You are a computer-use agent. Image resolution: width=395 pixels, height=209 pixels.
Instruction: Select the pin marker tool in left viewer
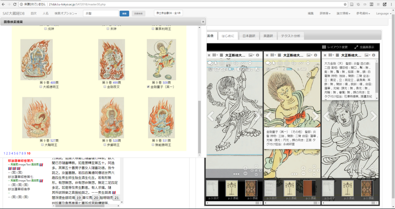[x=250, y=63]
